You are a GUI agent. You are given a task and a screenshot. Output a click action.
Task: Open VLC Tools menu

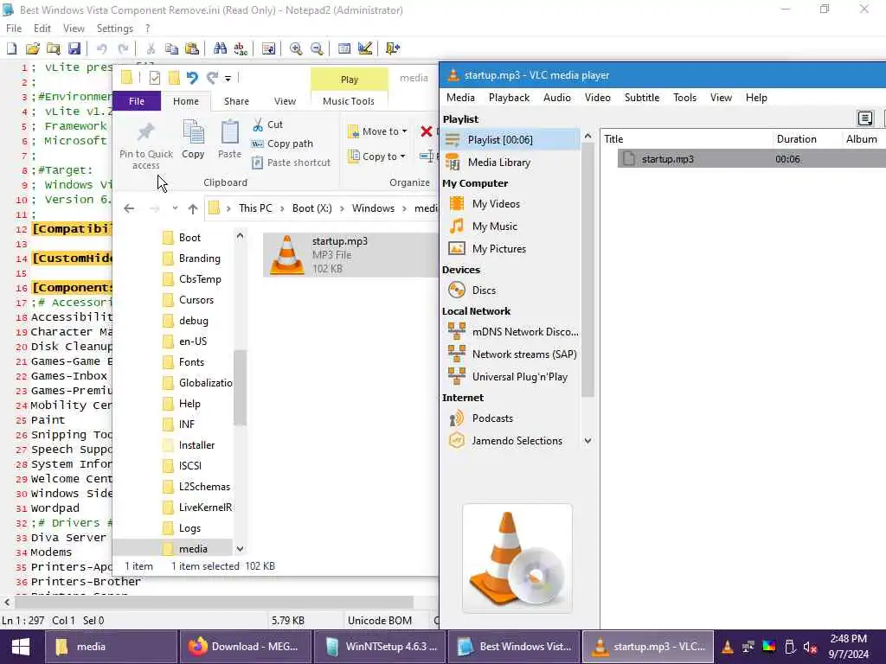(684, 98)
